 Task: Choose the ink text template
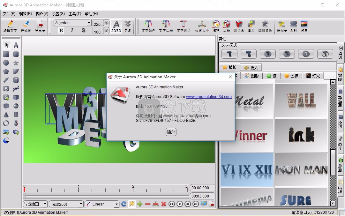301,135
